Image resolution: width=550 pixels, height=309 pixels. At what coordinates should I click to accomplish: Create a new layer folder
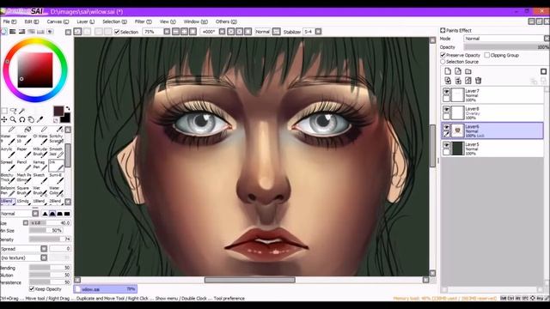click(x=467, y=71)
